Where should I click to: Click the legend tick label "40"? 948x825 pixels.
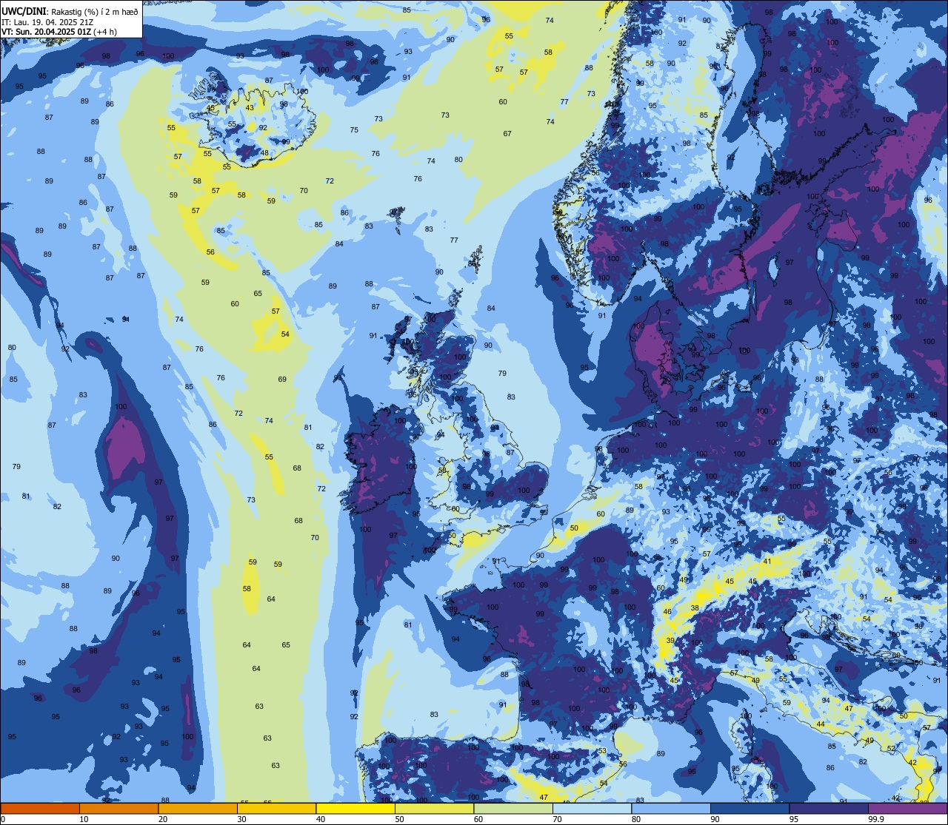[321, 819]
